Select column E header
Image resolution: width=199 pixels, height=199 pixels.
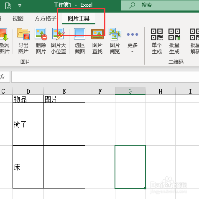pyautogui.click(x=64, y=91)
